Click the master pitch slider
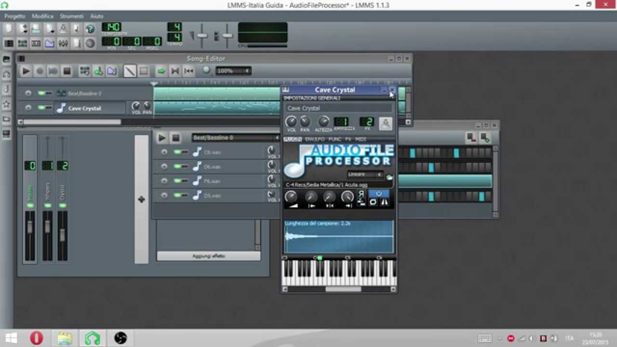The image size is (617, 347). (x=227, y=36)
